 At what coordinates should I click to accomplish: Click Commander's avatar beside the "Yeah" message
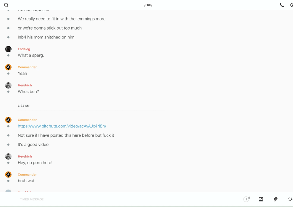[x=8, y=67]
